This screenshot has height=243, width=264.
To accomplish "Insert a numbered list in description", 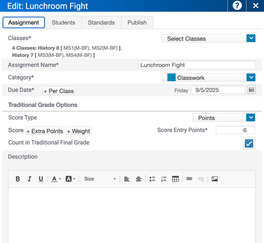I will coord(164,179).
